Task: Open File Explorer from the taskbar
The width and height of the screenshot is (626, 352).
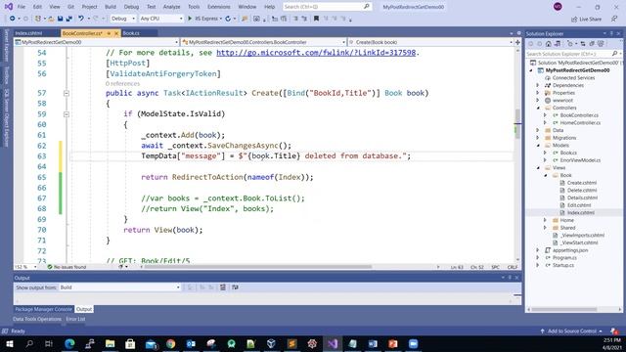Action: tap(111, 343)
